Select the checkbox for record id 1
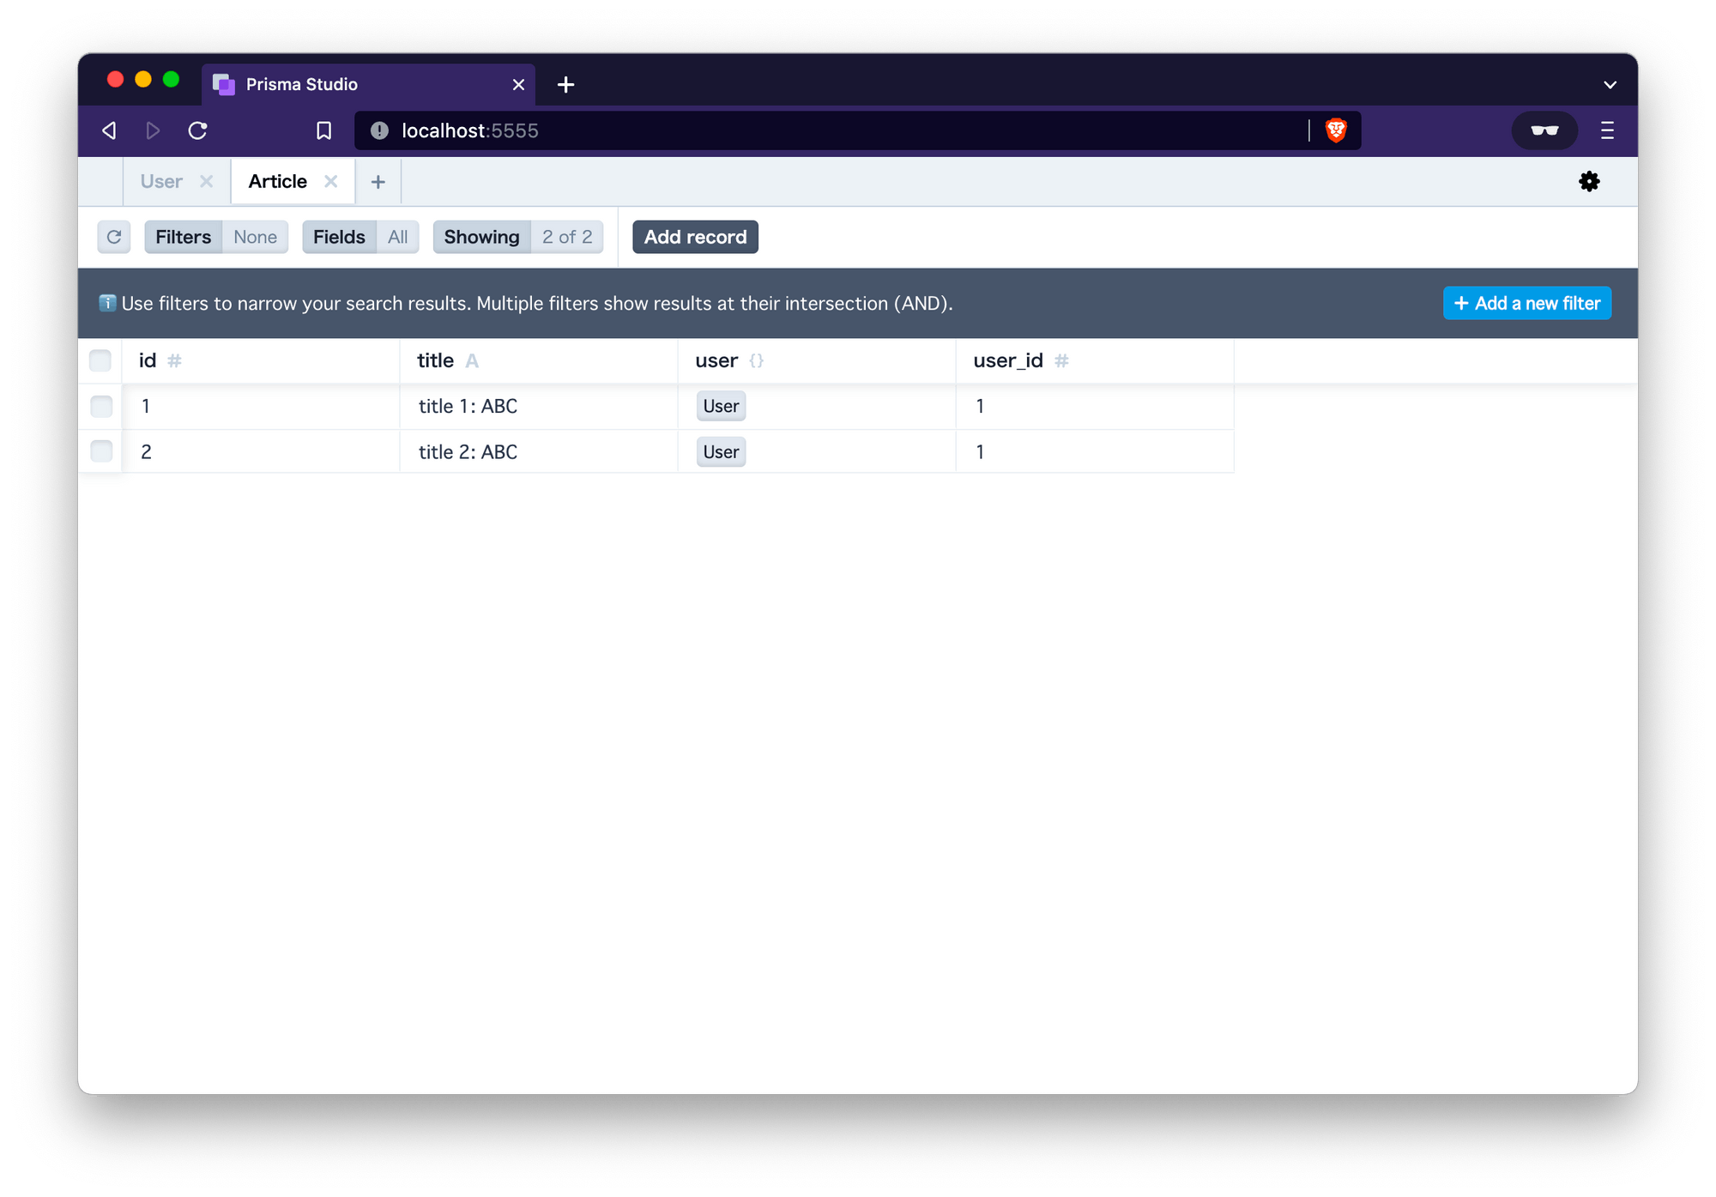 (x=101, y=406)
